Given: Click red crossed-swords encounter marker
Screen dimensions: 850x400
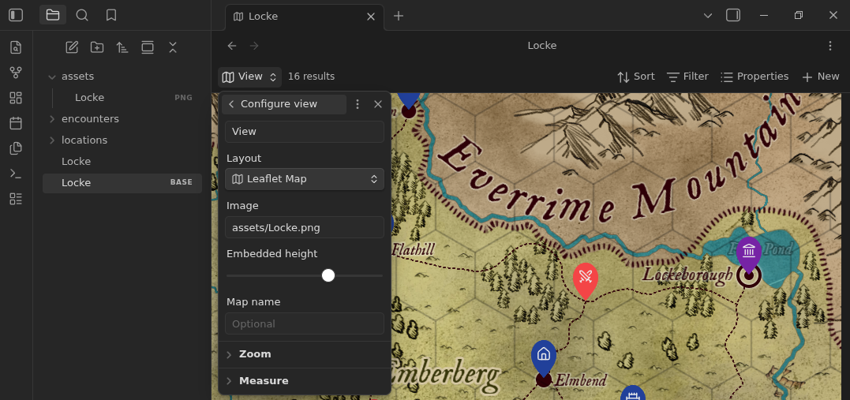Looking at the screenshot, I should pyautogui.click(x=586, y=280).
